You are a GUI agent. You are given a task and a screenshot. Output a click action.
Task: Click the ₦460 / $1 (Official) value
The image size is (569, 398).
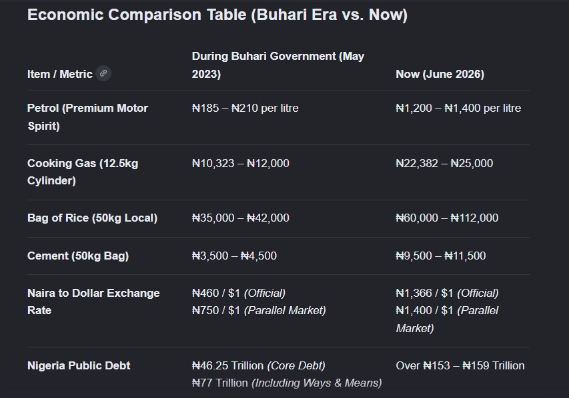click(x=238, y=293)
